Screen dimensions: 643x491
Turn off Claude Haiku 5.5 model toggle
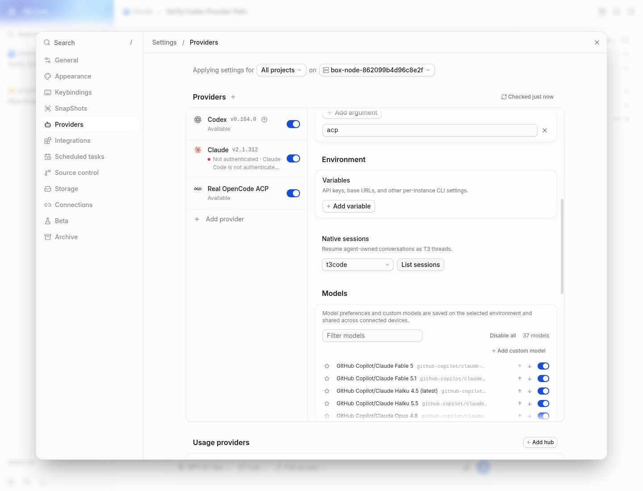543,404
